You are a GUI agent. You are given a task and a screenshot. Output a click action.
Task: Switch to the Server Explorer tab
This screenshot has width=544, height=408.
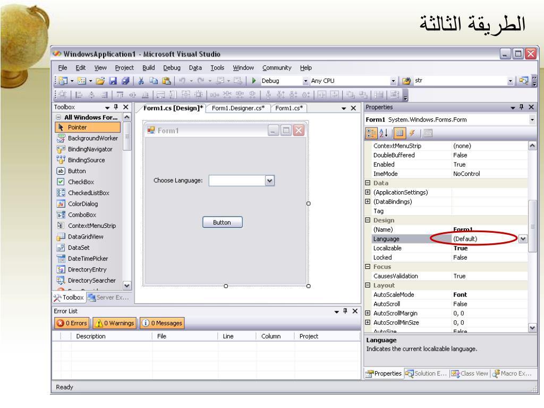[108, 297]
